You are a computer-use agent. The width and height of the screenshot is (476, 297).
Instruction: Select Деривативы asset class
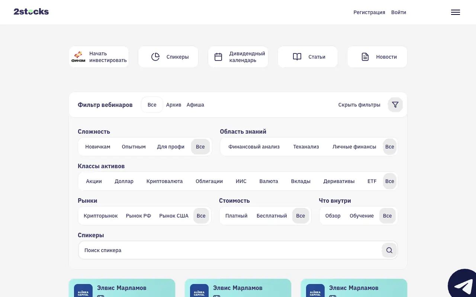coord(339,181)
